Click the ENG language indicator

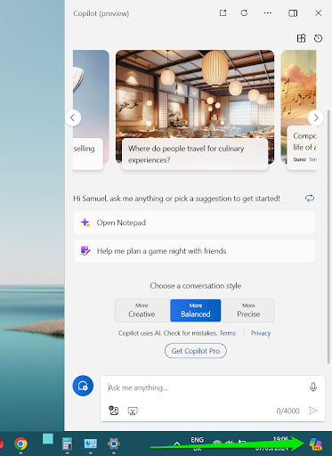pos(197,440)
